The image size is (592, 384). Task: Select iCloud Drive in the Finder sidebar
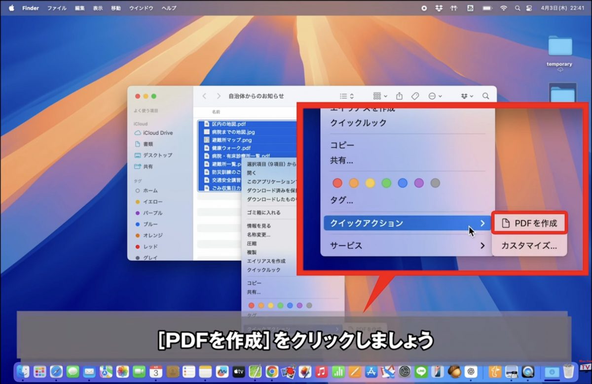click(158, 133)
